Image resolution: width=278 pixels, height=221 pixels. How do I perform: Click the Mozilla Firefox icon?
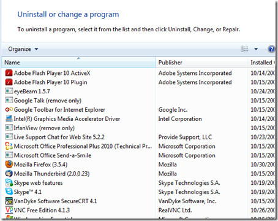(9, 165)
